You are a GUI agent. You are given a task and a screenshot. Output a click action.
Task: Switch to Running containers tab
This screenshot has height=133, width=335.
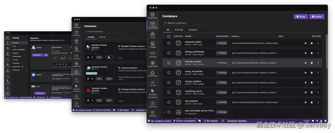point(179,30)
